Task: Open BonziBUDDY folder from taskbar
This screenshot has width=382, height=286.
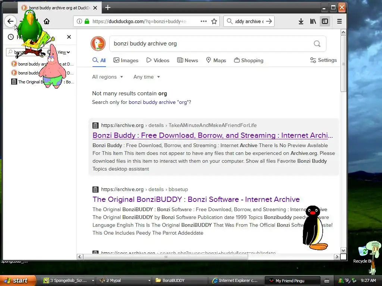Action: pyautogui.click(x=181, y=280)
